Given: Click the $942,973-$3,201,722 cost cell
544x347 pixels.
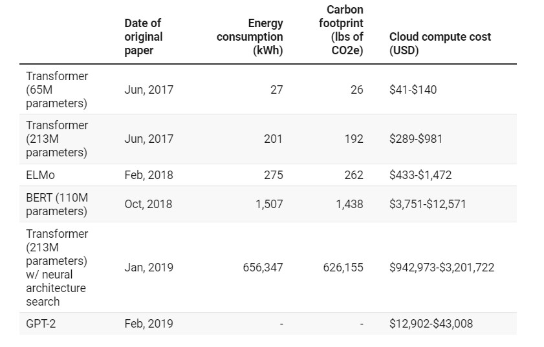Looking at the screenshot, I should 442,268.
